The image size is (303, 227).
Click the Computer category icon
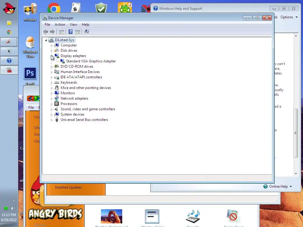point(57,45)
